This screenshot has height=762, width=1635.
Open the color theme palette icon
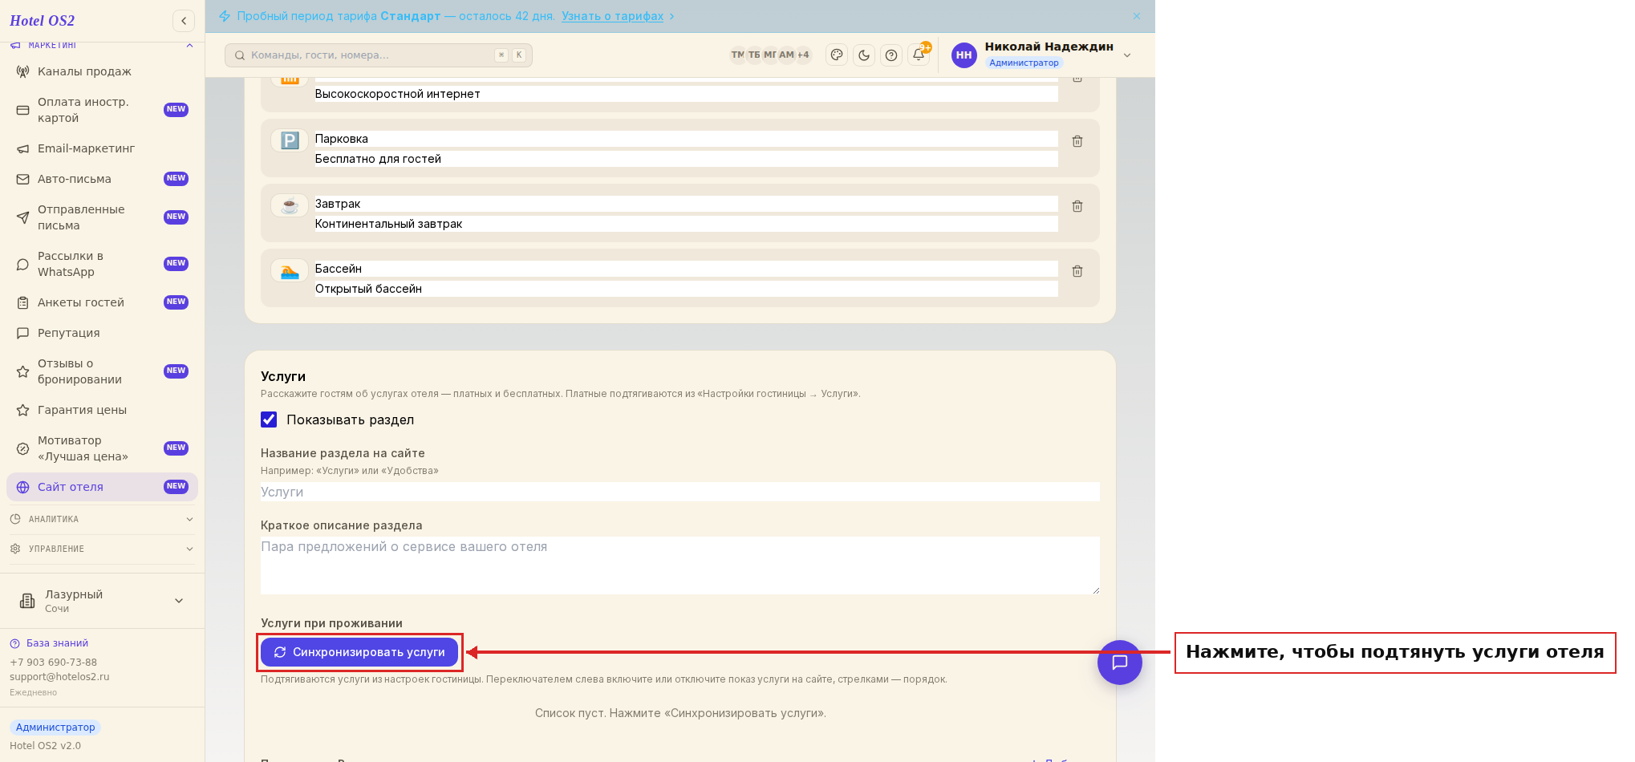(837, 55)
